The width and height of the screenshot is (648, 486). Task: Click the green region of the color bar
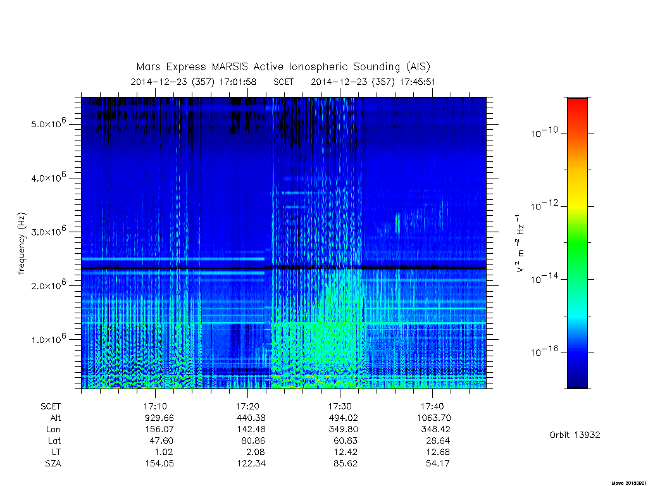(577, 244)
